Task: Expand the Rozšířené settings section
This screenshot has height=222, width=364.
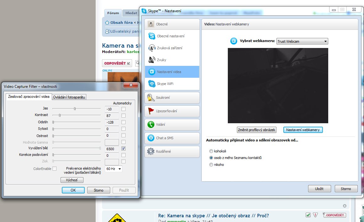Action: [172, 151]
